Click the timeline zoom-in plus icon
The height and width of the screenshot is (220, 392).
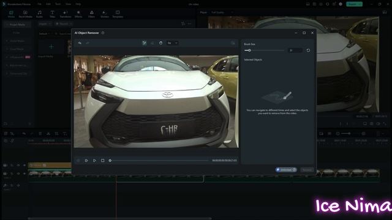(363, 134)
